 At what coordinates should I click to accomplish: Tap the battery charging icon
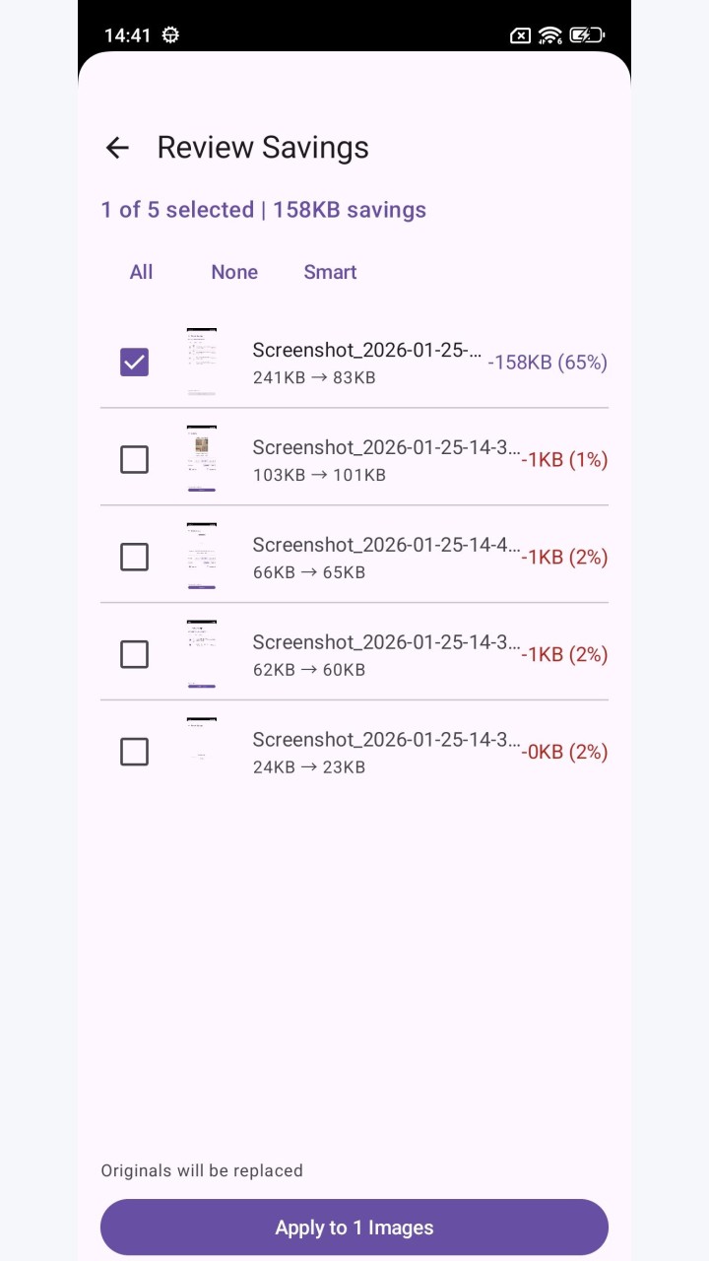tap(586, 35)
